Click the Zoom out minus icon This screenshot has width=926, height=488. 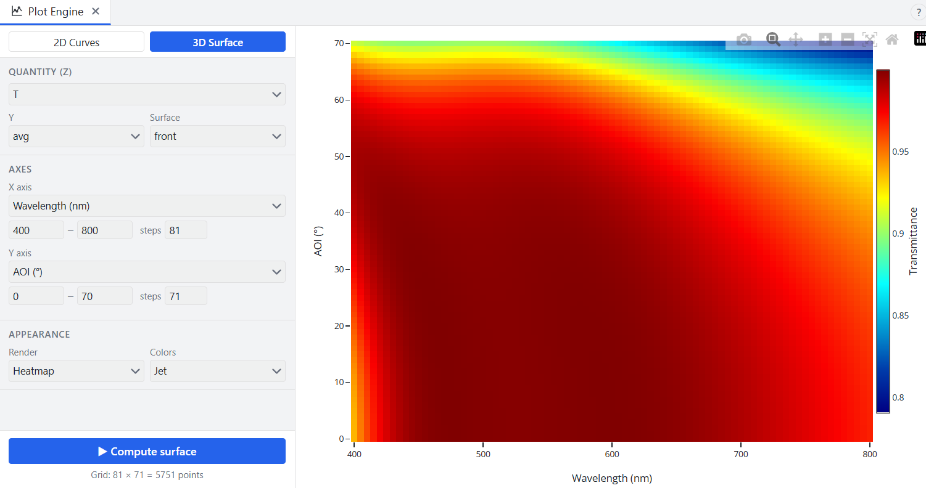tap(847, 40)
